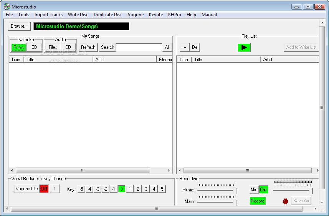The image size is (329, 216).
Task: Click Play List horizontal scrollbar left arrow
Action: 180,170
